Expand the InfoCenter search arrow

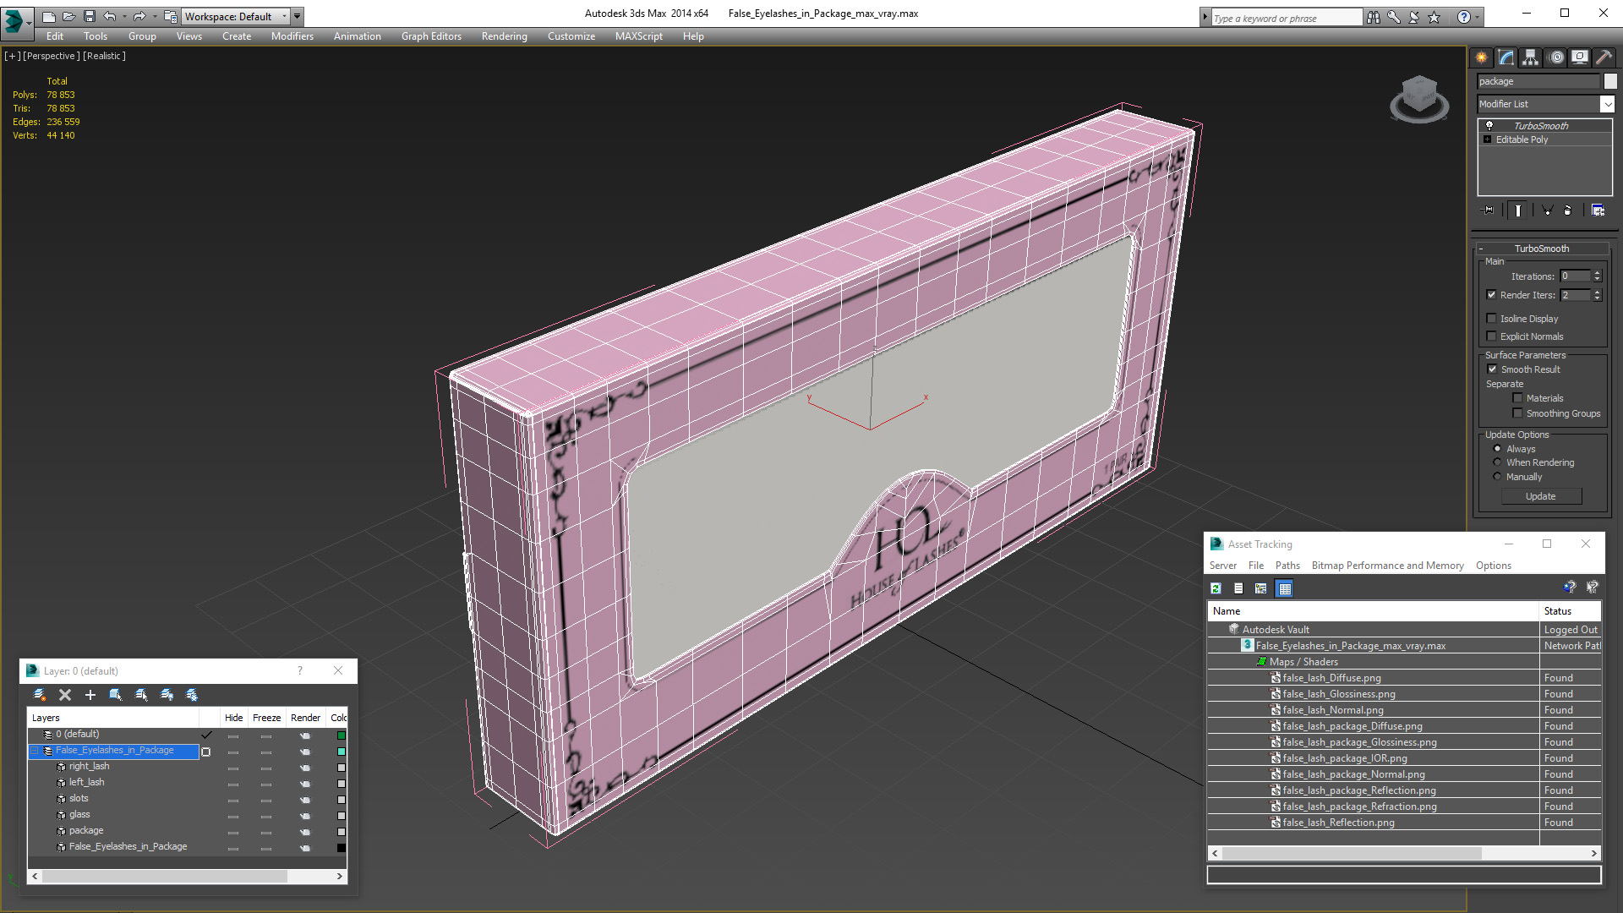[x=1205, y=17]
